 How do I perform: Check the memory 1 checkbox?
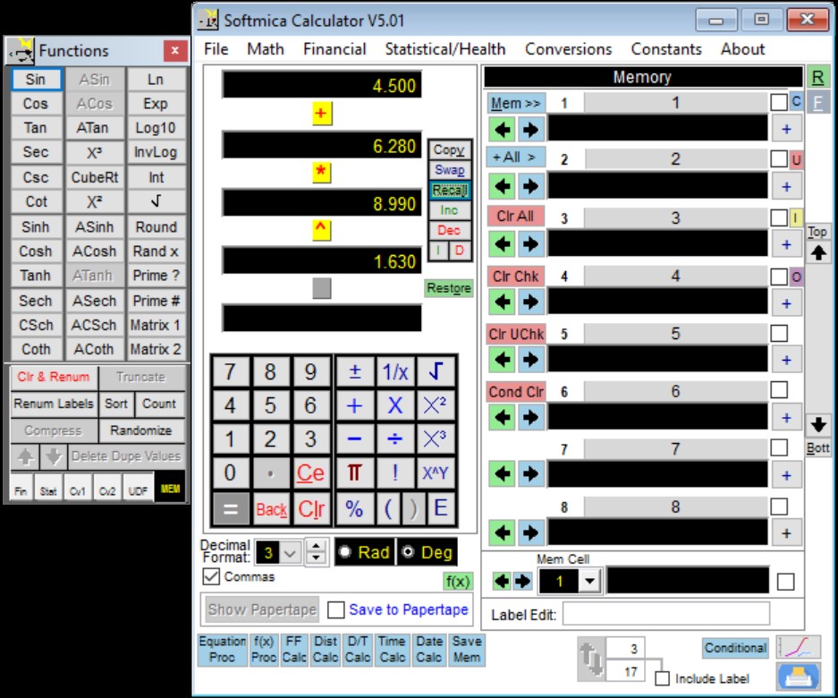[779, 102]
